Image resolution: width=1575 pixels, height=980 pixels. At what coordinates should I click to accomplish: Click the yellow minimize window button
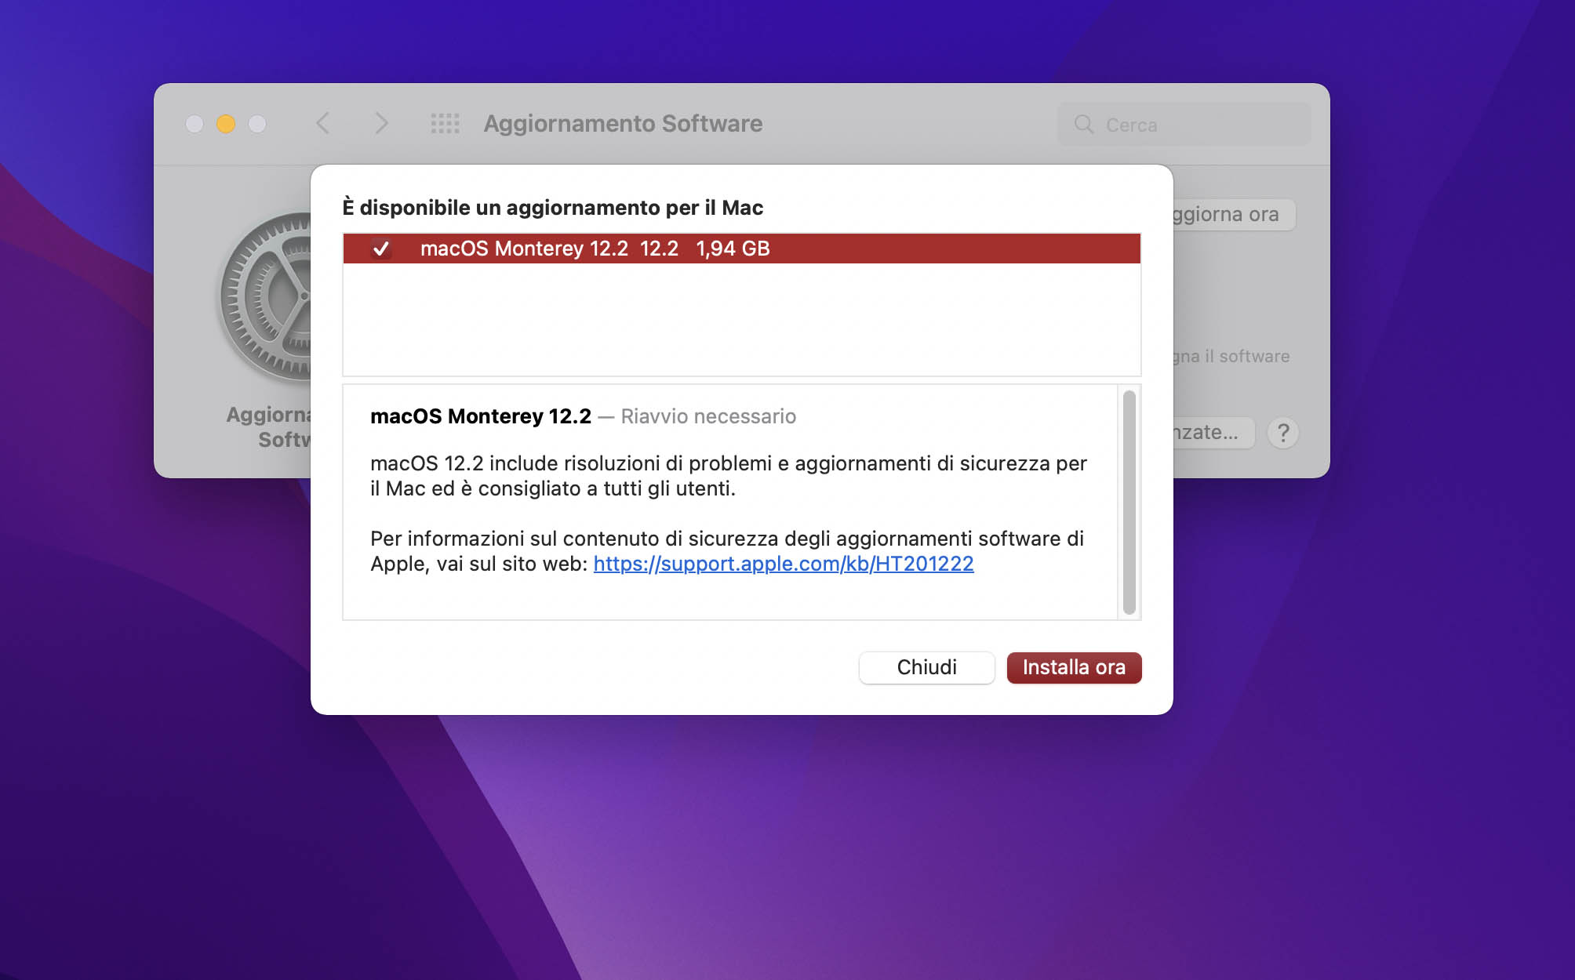click(x=226, y=124)
